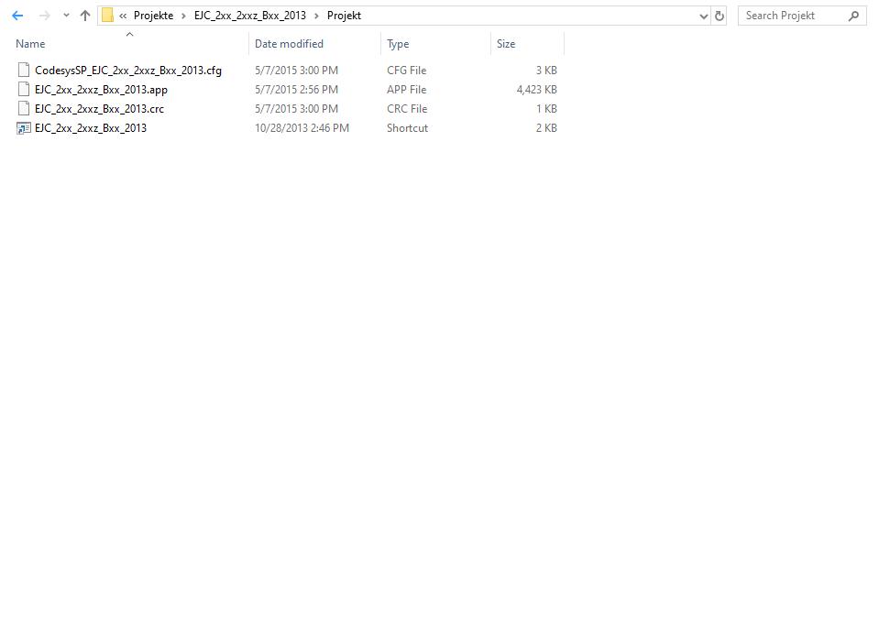The image size is (879, 621).
Task: Sort files by Type column
Action: pyautogui.click(x=398, y=44)
